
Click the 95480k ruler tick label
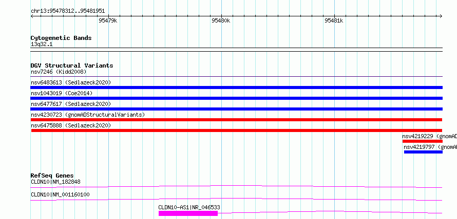point(221,20)
